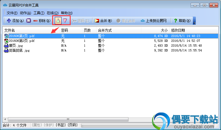
Task: Minimize the PDF merge tool window
Action: coord(195,5)
